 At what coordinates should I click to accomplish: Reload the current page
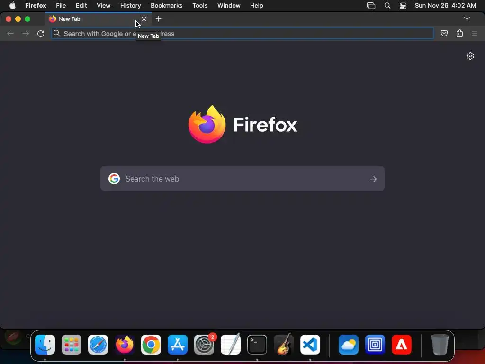pos(41,34)
